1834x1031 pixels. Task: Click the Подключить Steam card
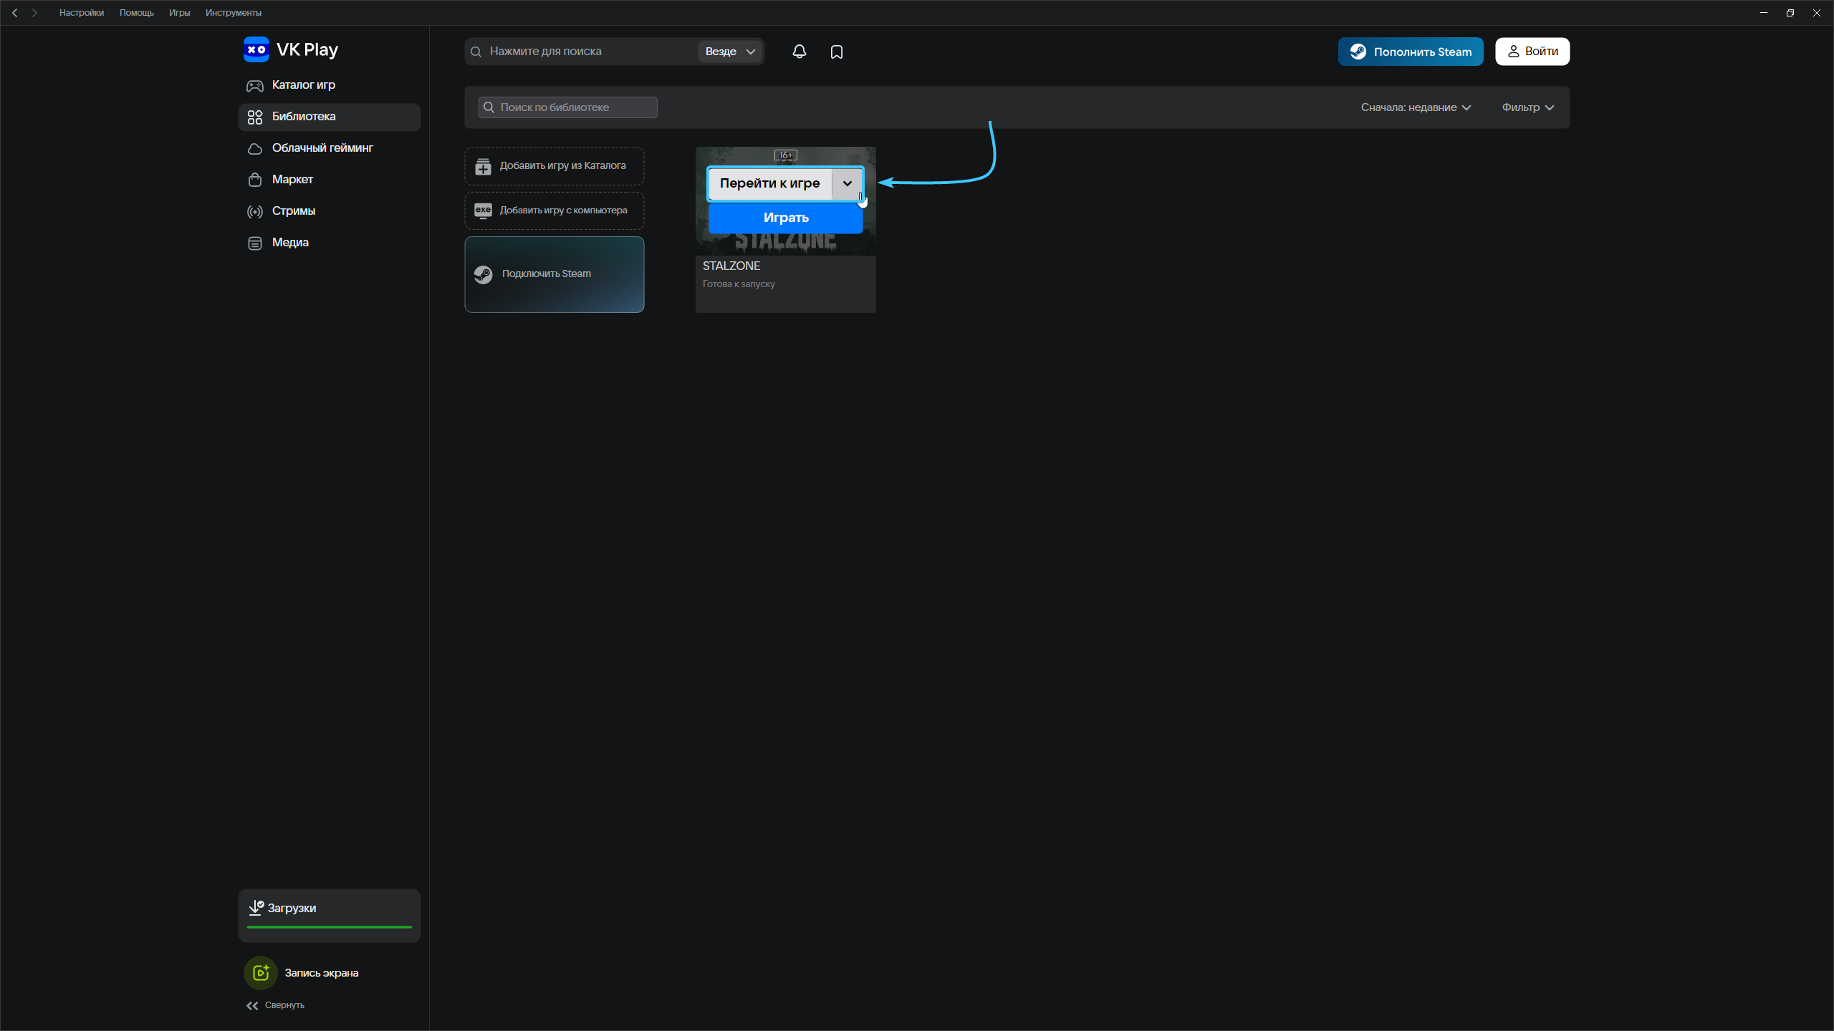click(x=554, y=274)
